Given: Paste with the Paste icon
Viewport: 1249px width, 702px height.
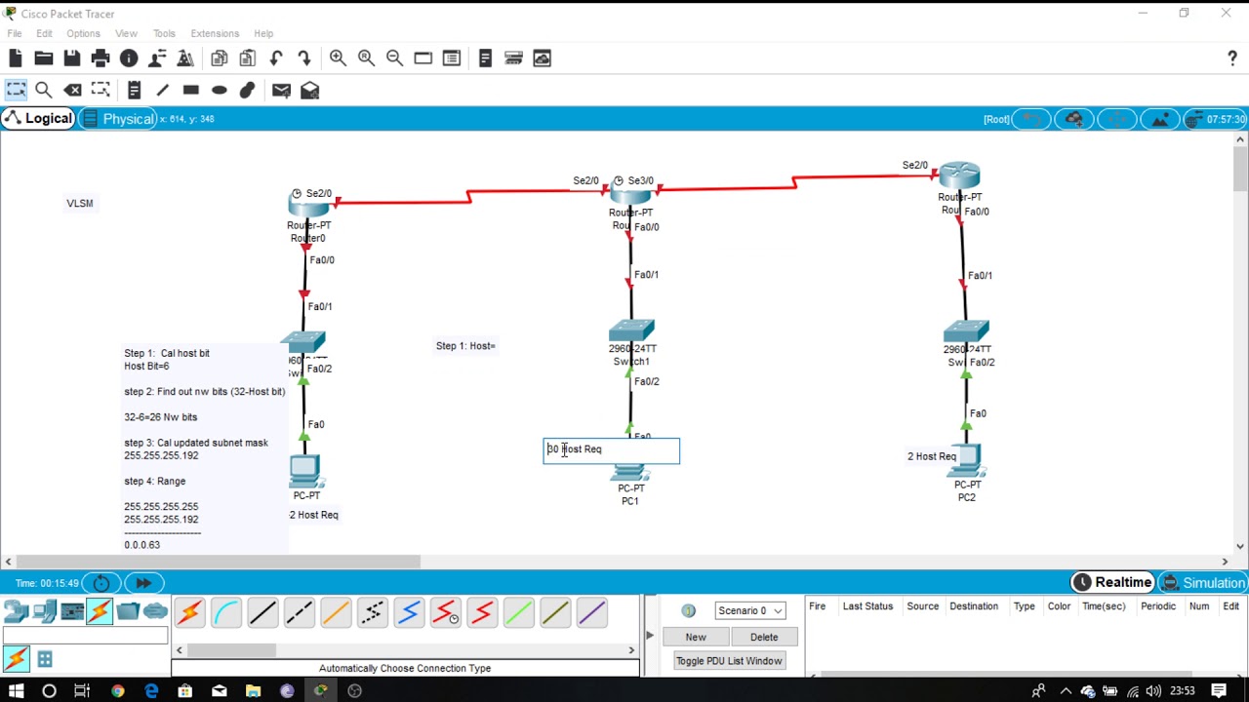Looking at the screenshot, I should click(x=248, y=58).
